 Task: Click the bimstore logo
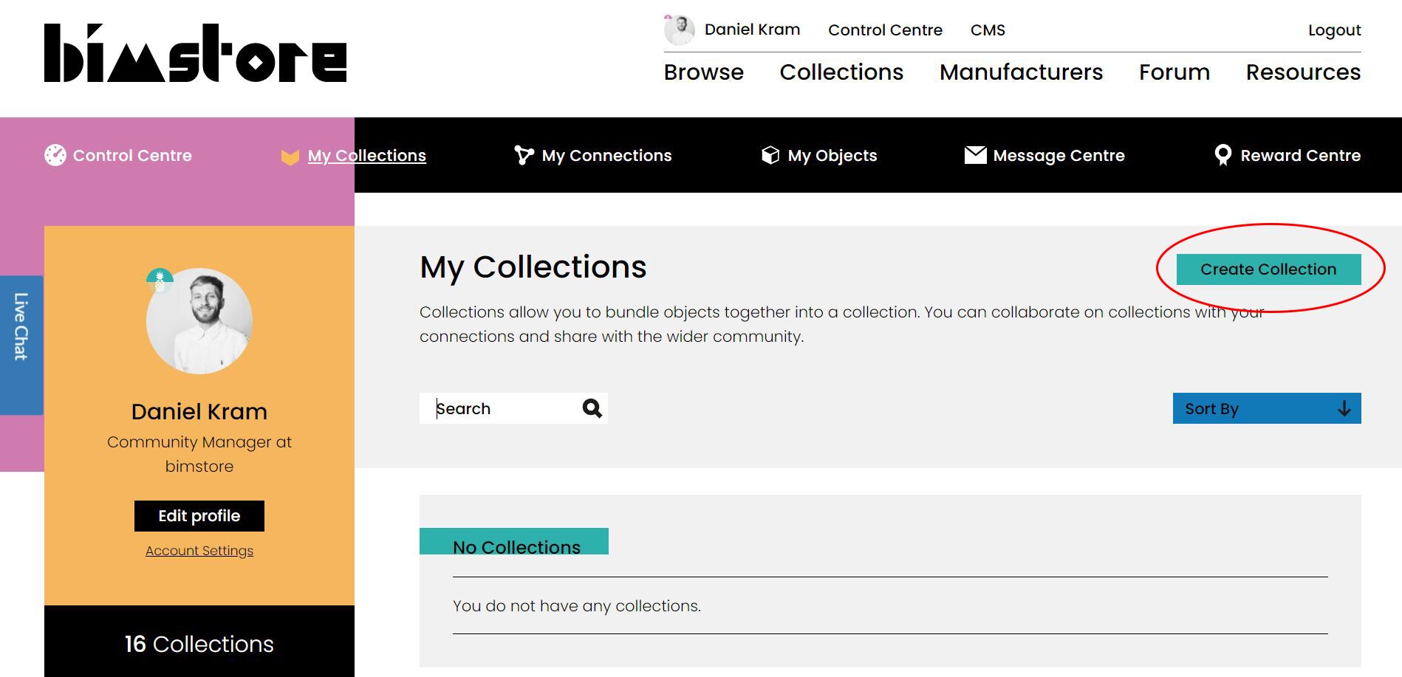196,53
